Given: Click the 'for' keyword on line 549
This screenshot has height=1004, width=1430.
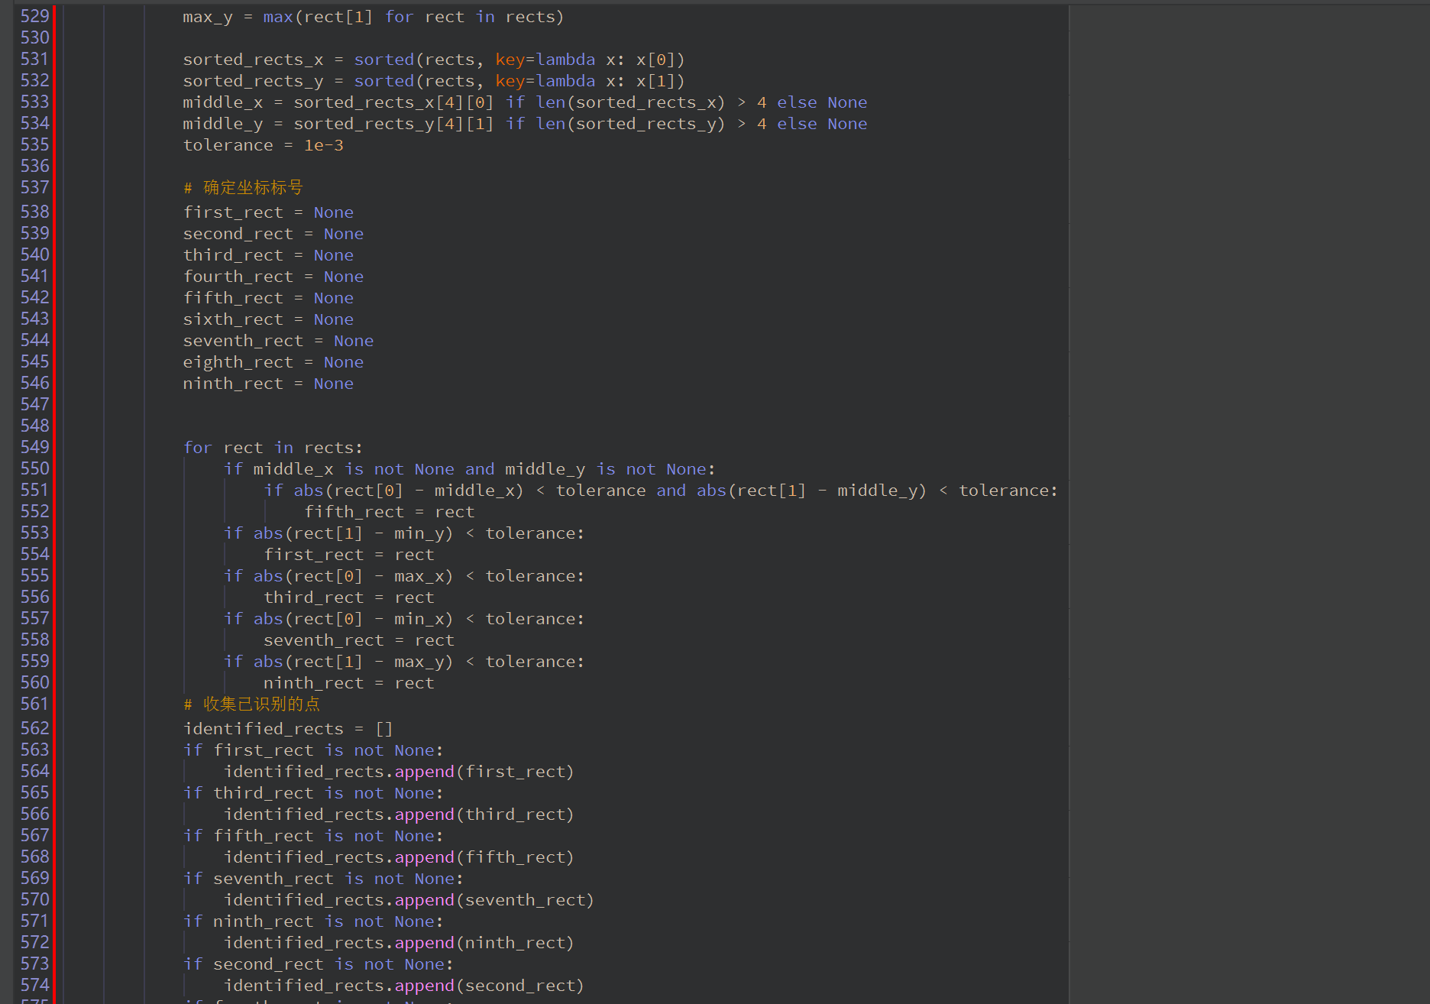Looking at the screenshot, I should point(197,448).
